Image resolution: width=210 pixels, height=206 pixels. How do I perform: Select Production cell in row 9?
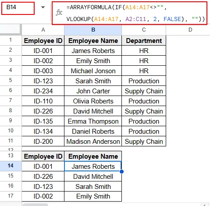click(144, 121)
